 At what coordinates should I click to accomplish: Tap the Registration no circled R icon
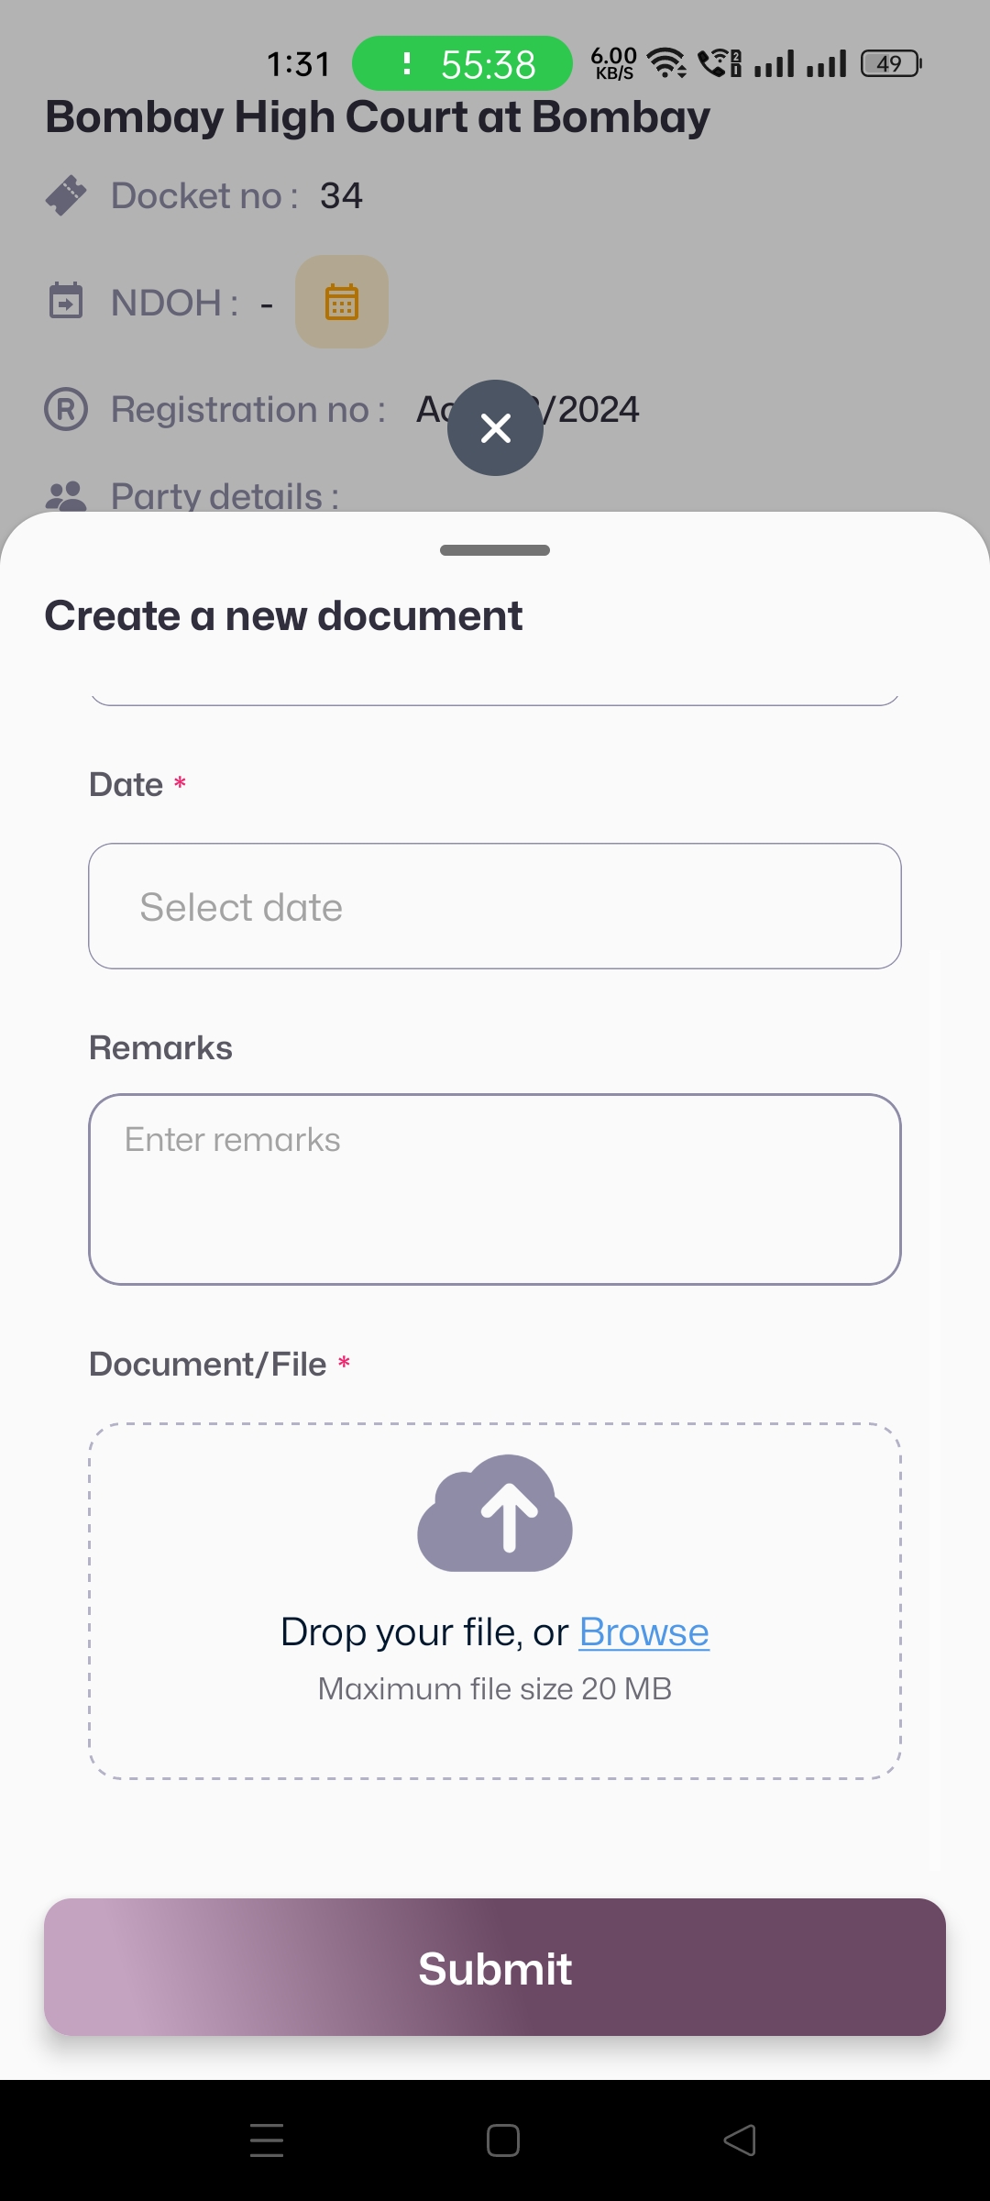tap(66, 409)
